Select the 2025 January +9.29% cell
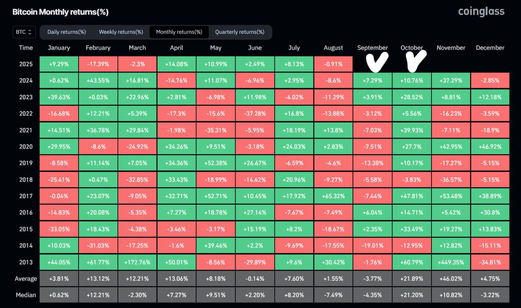521x308 pixels. point(59,64)
